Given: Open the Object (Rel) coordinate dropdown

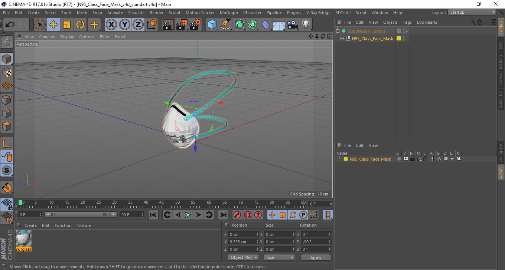Looking at the screenshot, I should coord(243,257).
